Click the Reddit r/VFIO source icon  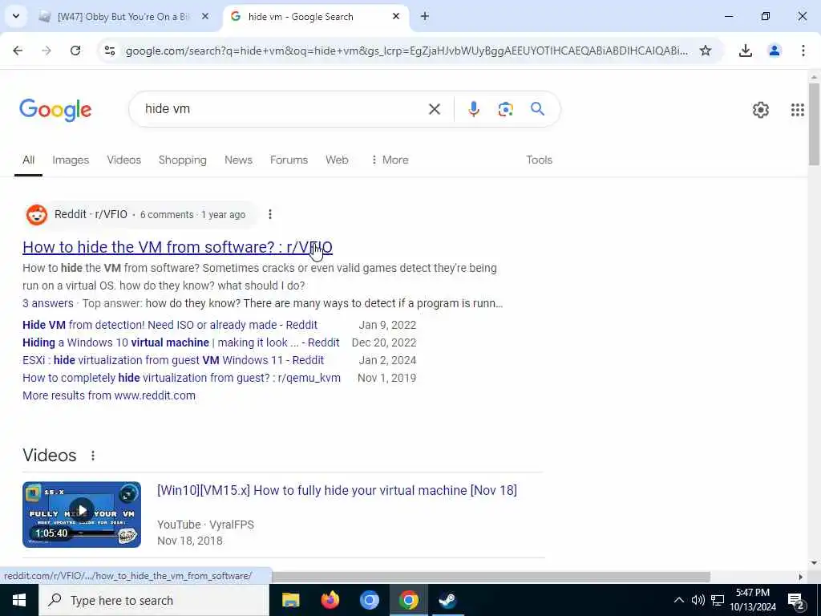coord(37,215)
